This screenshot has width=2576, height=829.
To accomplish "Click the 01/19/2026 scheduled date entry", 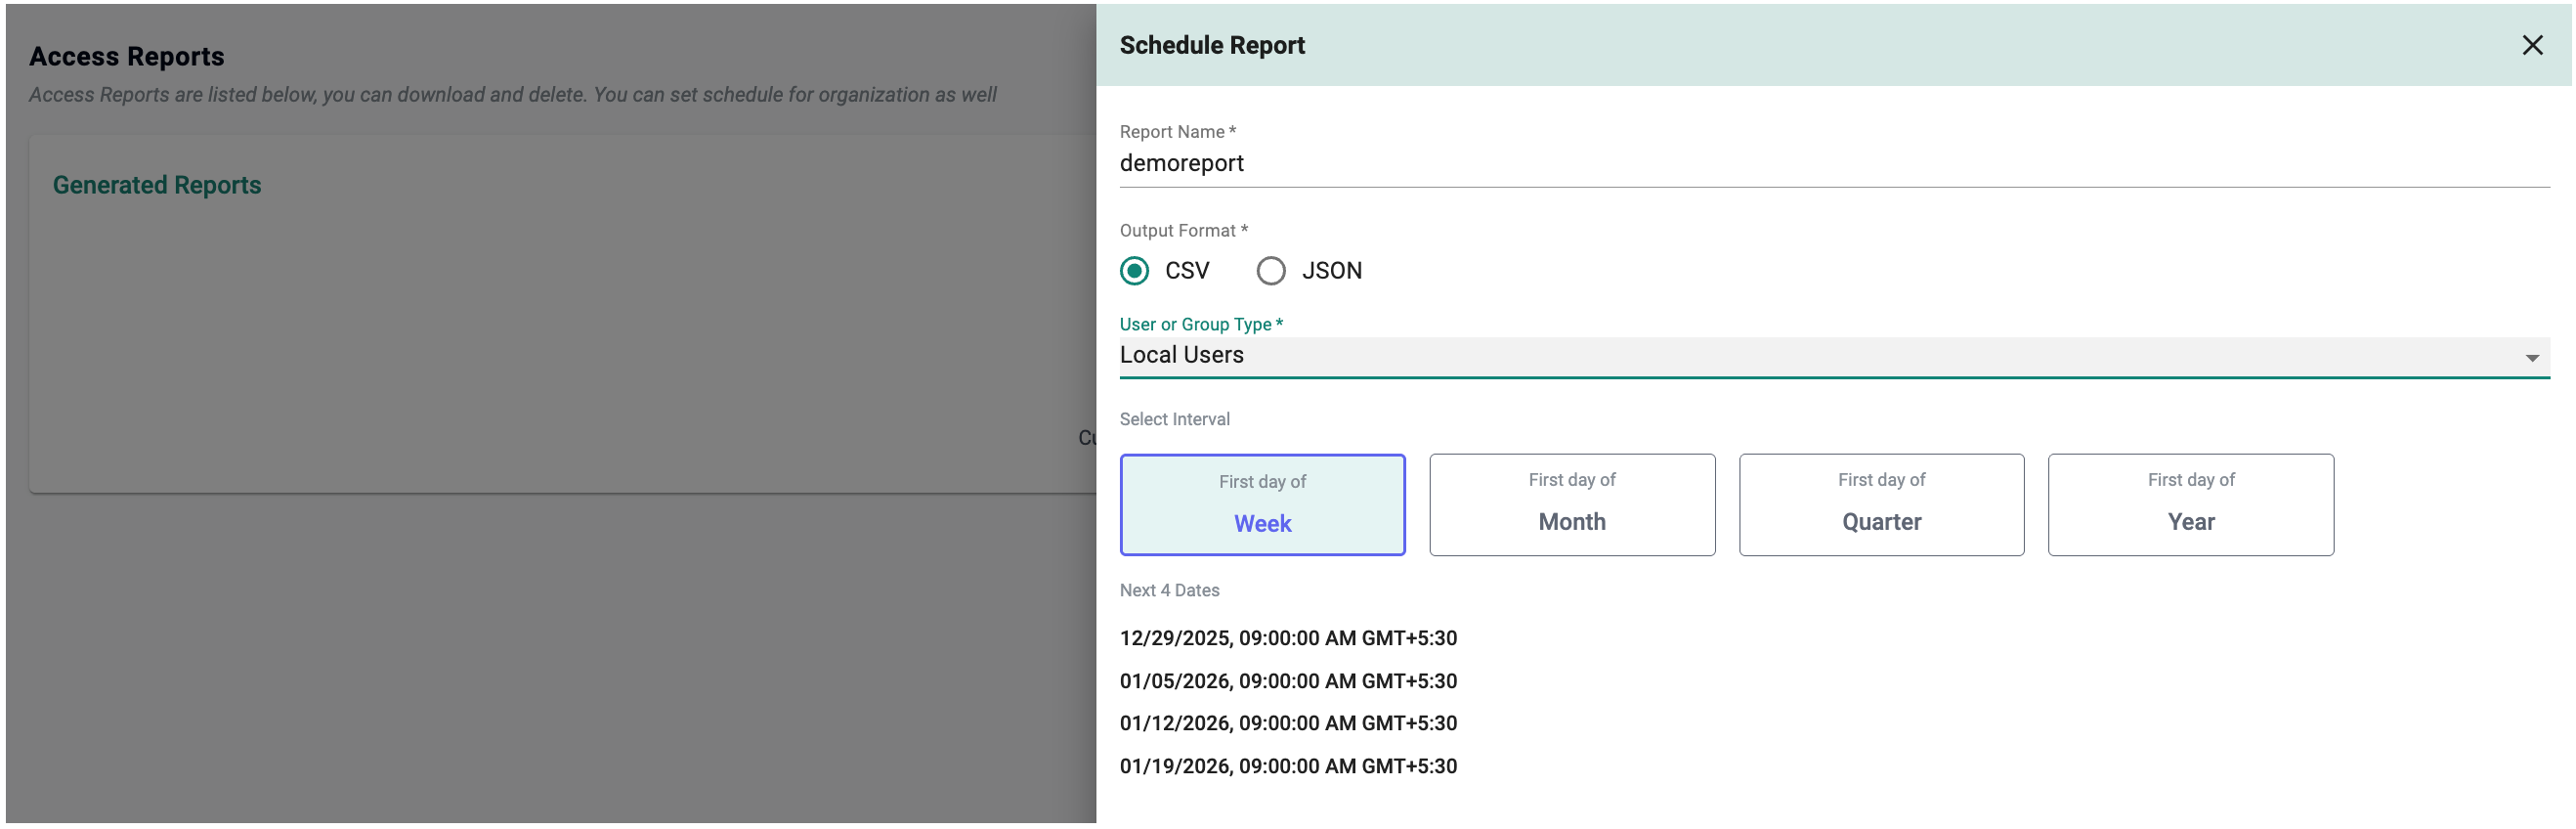I will 1287,766.
